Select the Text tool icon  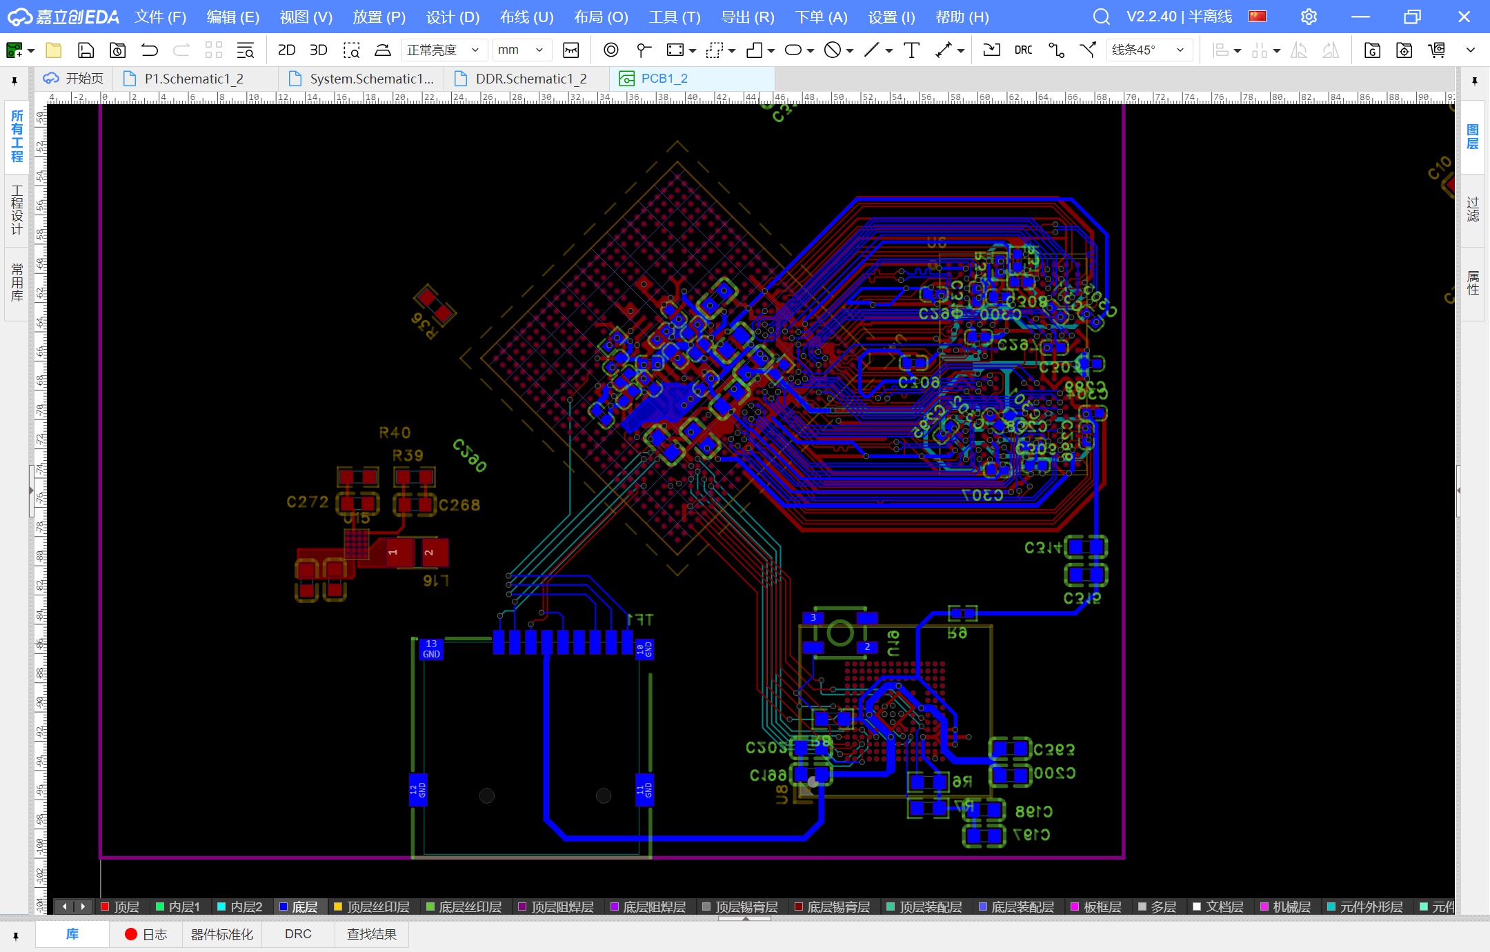pos(911,50)
